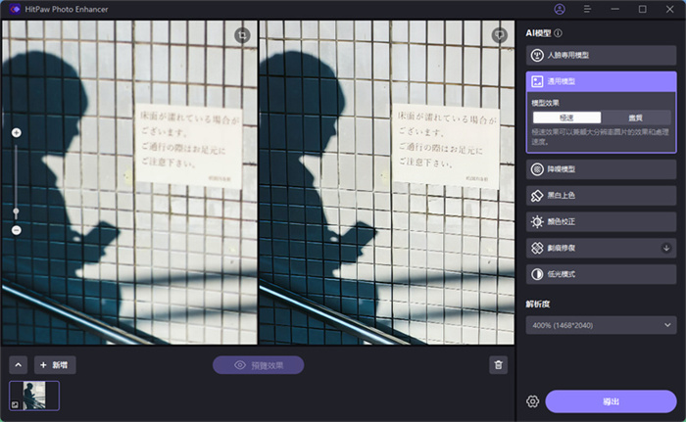Select the 黑白上色 colorize model
The height and width of the screenshot is (422, 686).
click(x=601, y=196)
